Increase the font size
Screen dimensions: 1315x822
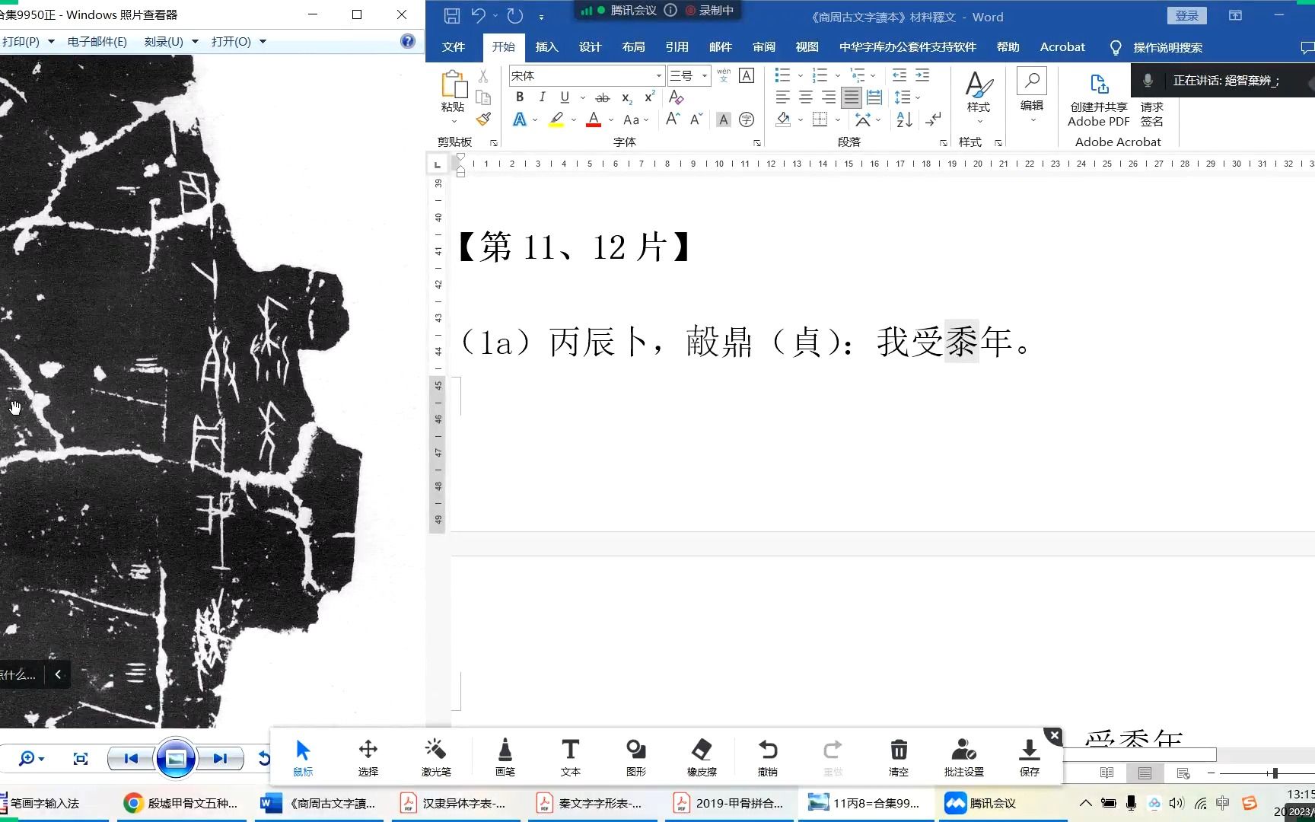[x=673, y=119]
